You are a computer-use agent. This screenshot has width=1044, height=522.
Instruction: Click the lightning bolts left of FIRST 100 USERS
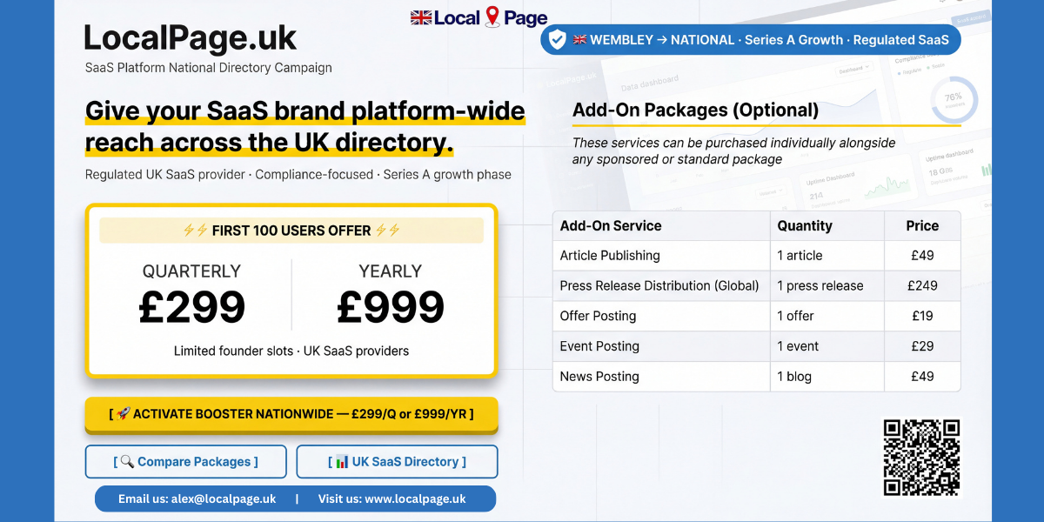pos(195,231)
